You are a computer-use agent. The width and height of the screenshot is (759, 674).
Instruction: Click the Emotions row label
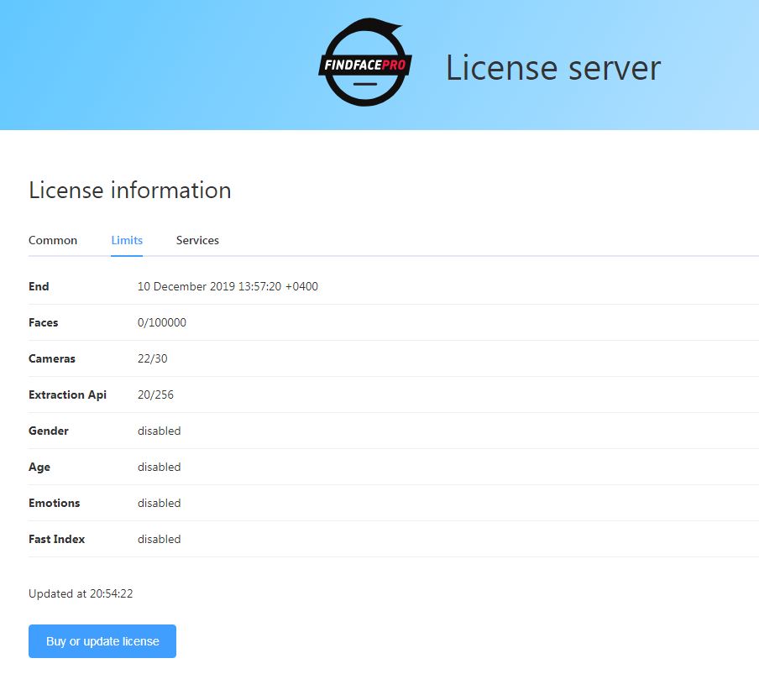55,504
